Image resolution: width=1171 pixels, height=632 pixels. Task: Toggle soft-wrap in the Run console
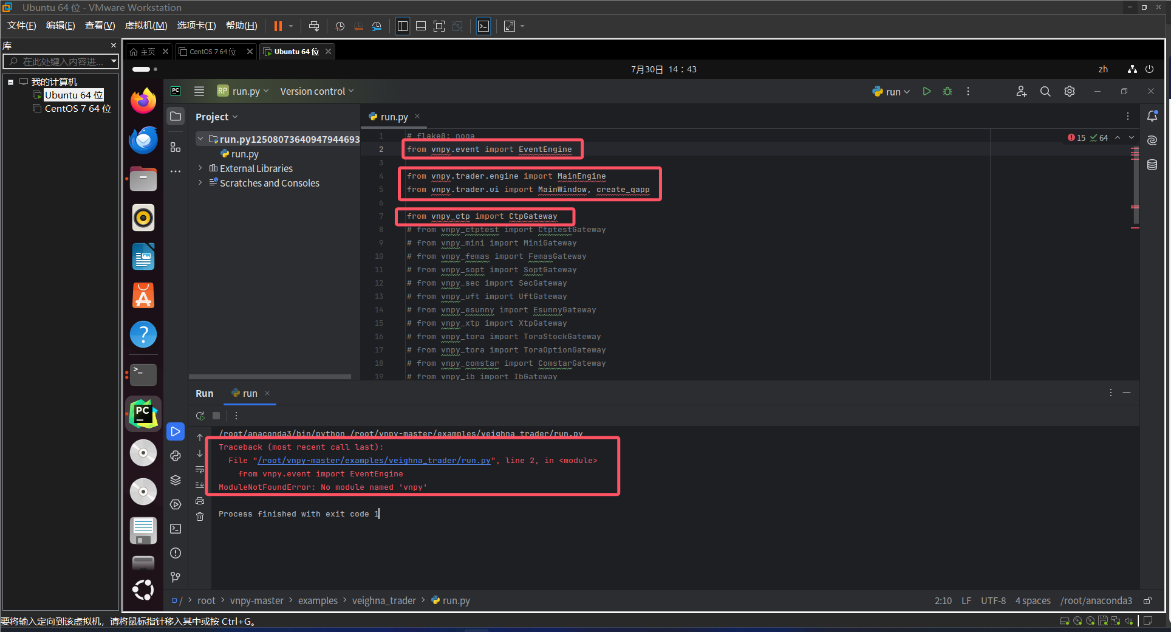coord(200,469)
